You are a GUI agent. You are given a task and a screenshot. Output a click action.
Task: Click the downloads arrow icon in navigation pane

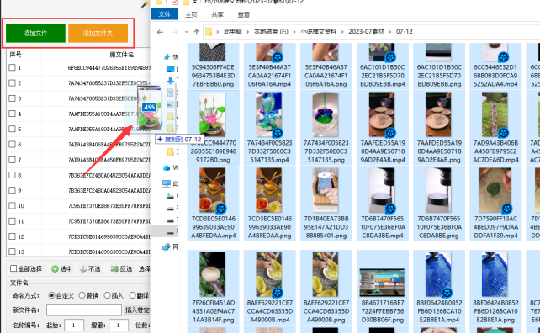(170, 81)
